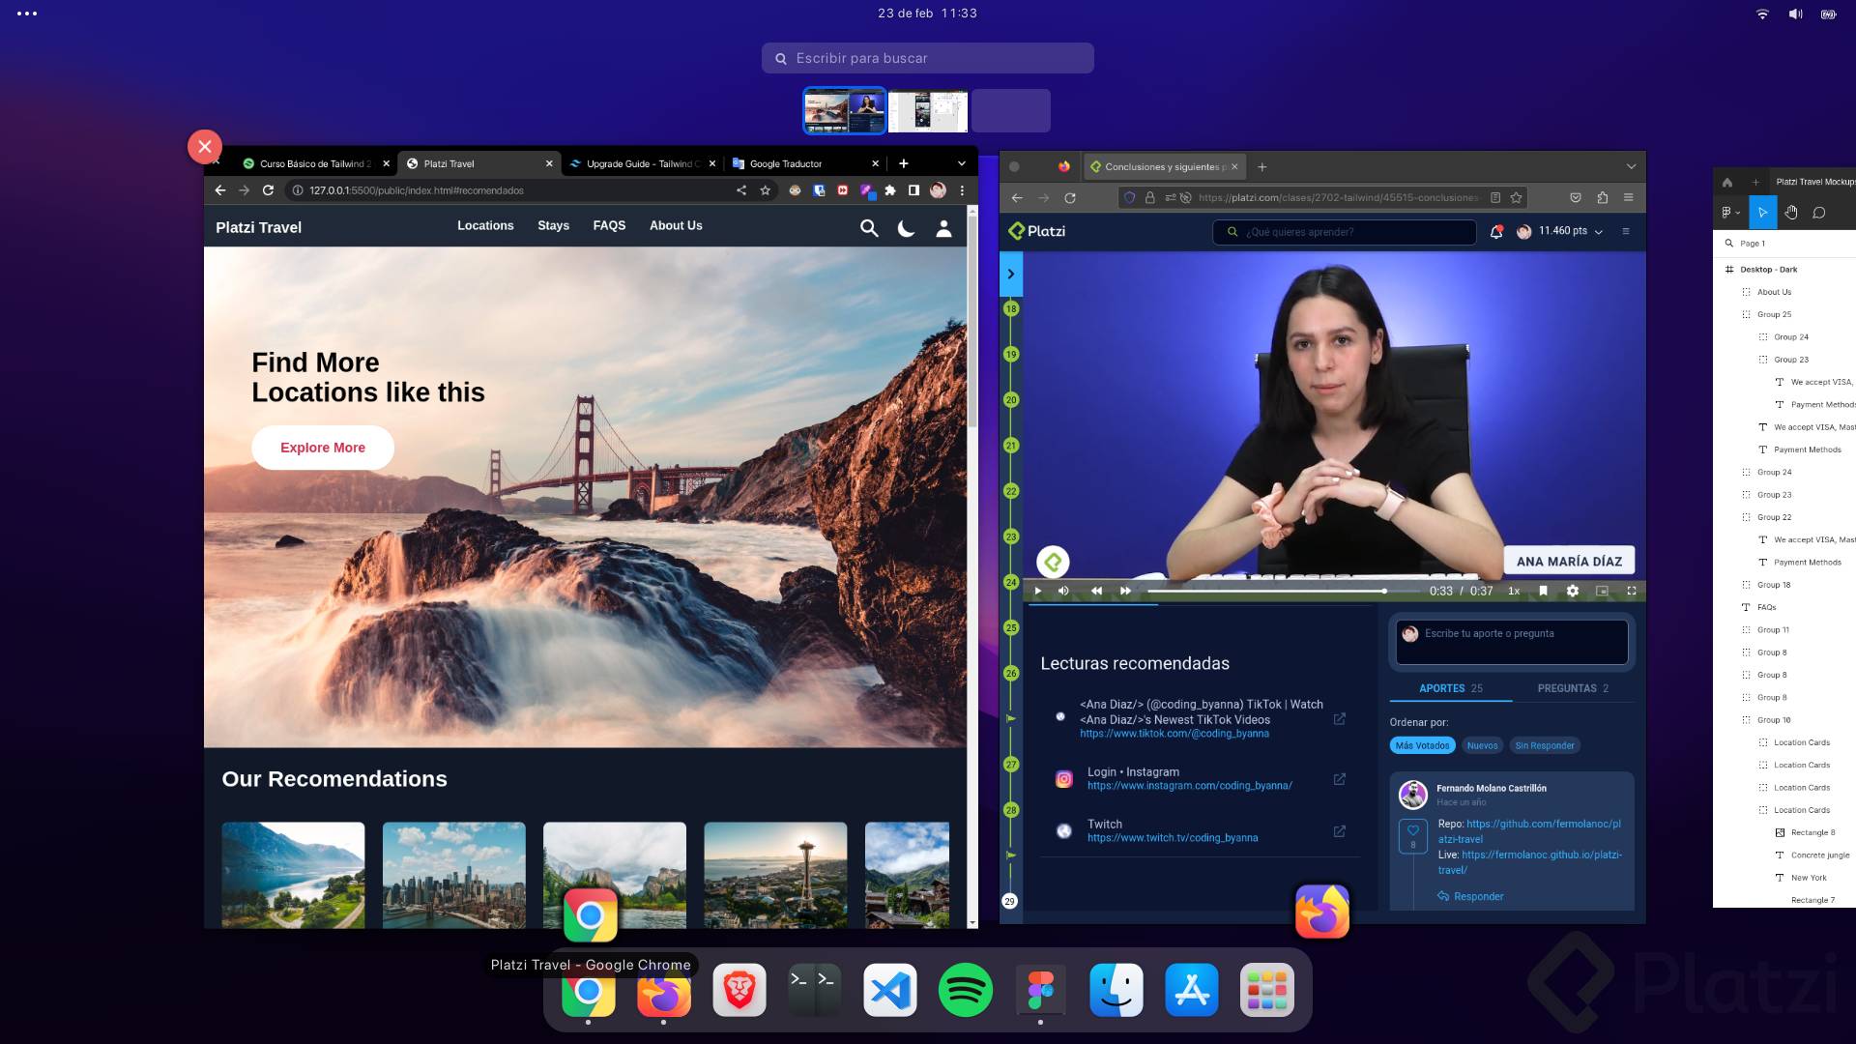The image size is (1856, 1044).
Task: Click Chrome share icon in address bar
Action: (x=741, y=190)
